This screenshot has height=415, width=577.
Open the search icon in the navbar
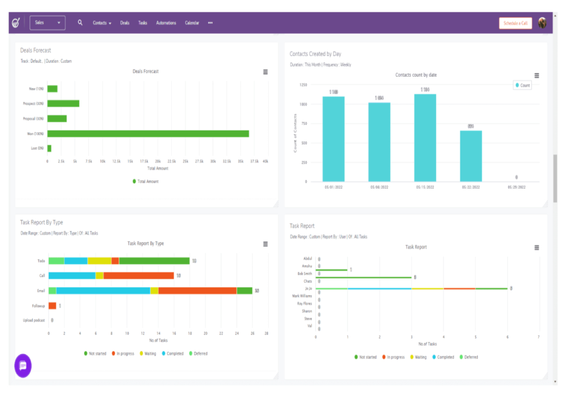(80, 23)
